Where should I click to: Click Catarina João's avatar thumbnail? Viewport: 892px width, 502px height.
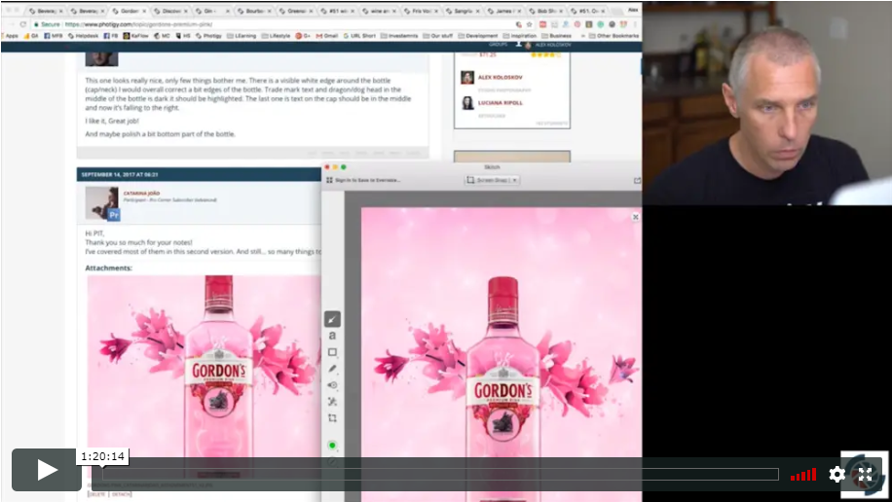point(102,203)
